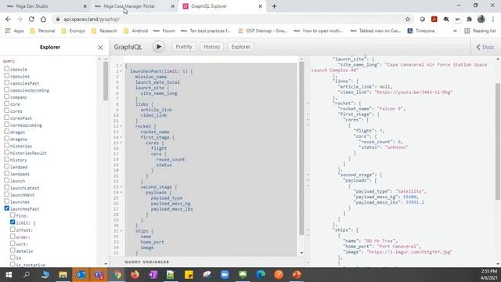The width and height of the screenshot is (501, 282).
Task: Uncheck the limit argument checkbox
Action: 13,222
